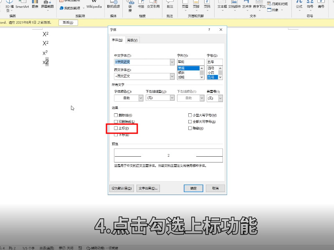Screen dimensions: 334x250
Task: Check the 隐藏(H) hidden checkbox
Action: (x=190, y=128)
